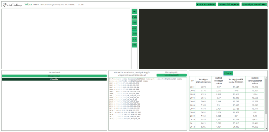This screenshot has width=269, height=132.
Task: Click the 7,064 cell in table
Action: 203,102
